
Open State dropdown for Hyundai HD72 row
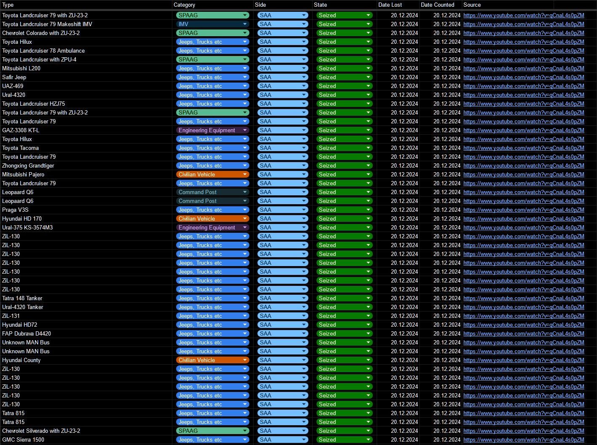(345, 325)
